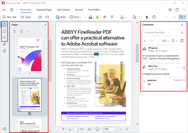Open the hamburger main menu

point(4,10)
